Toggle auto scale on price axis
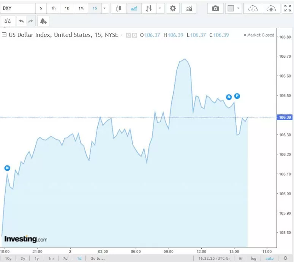Screen dimensions: 294x262 click(269, 259)
